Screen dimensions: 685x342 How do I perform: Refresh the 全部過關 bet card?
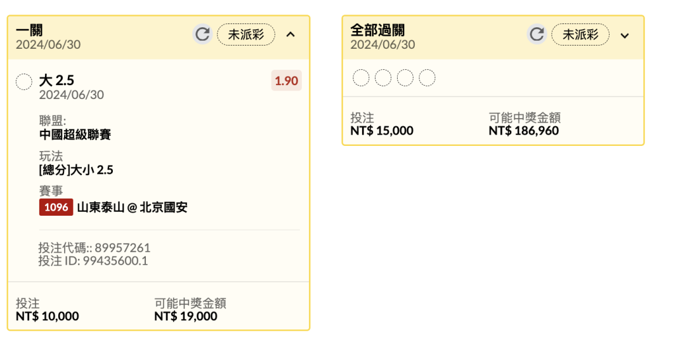coord(537,34)
